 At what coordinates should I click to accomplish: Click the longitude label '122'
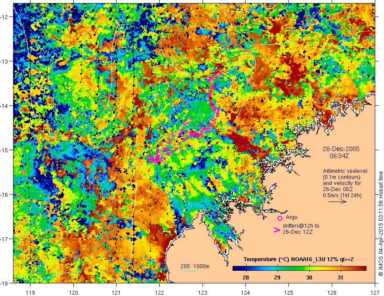click(159, 293)
